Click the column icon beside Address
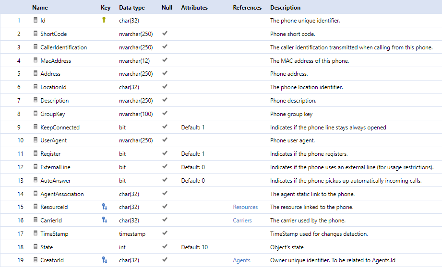Screen dimensions: 442x267 point(35,73)
